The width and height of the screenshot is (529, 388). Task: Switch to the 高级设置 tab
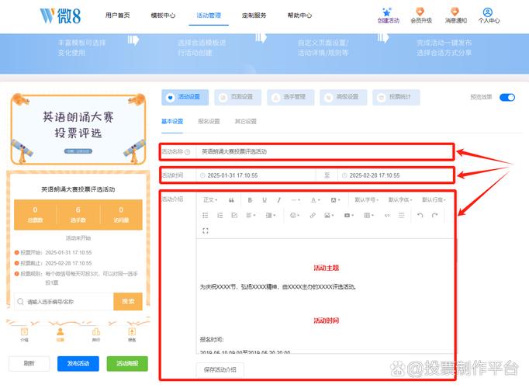344,97
